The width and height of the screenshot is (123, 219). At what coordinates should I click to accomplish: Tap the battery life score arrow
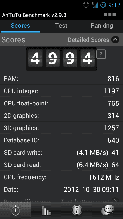[115, 201]
